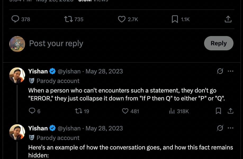The width and height of the screenshot is (243, 159).
Task: Click the Post your reply input field
Action: [56, 43]
